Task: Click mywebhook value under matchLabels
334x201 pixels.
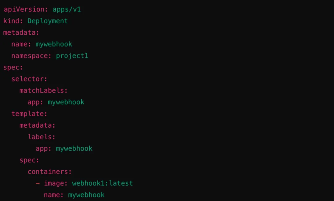Action: pyautogui.click(x=66, y=102)
